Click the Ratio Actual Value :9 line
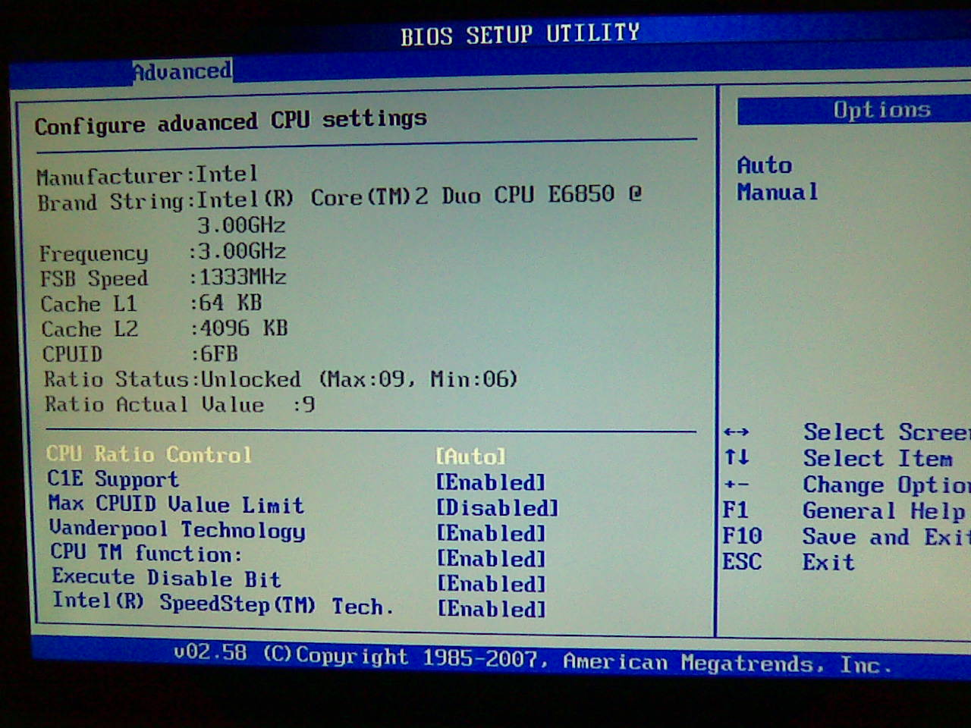This screenshot has width=971, height=728. pyautogui.click(x=180, y=404)
